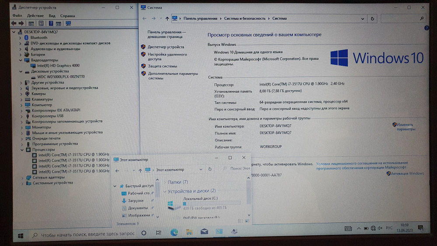Open Mail app from taskbar
Screen dimensions: 437x246
[204, 231]
